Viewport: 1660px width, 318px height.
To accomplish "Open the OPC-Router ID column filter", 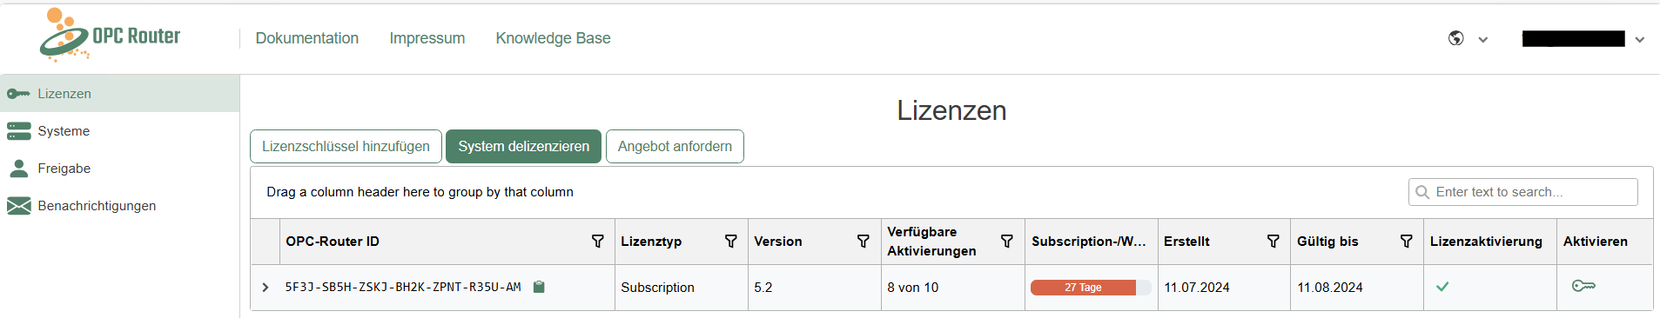I will point(598,241).
